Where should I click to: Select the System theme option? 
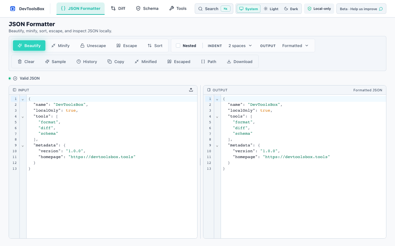(248, 9)
